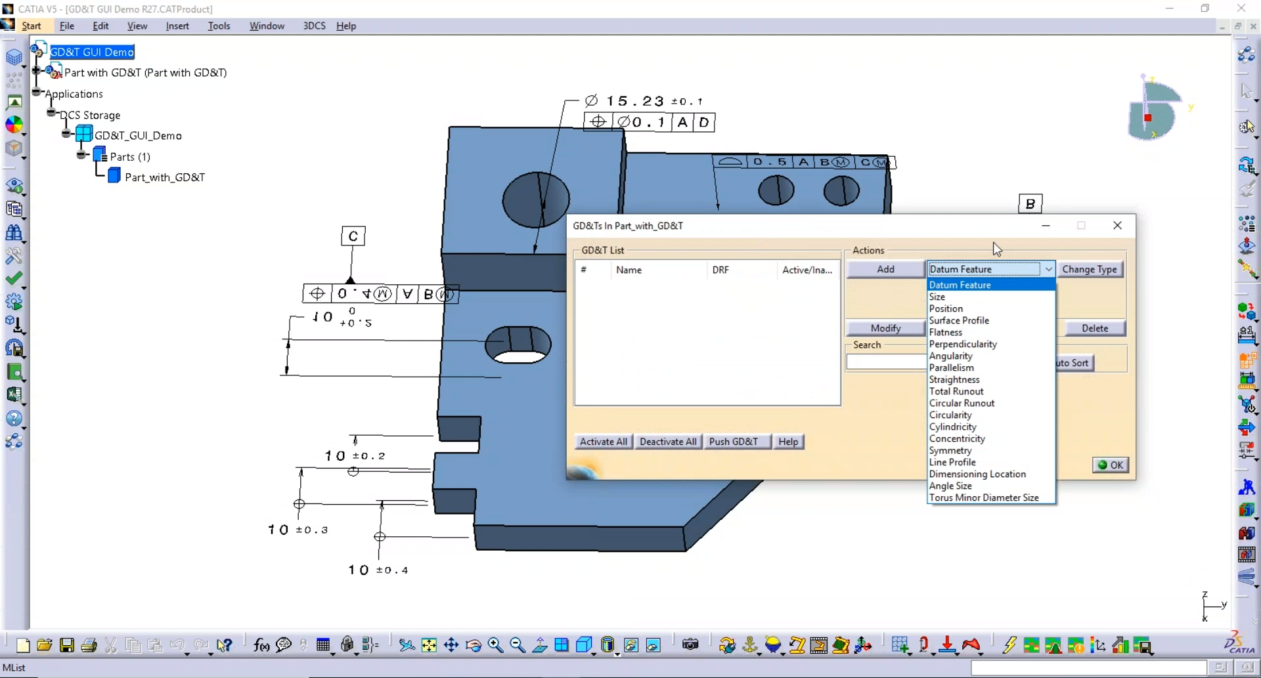
Task: Save the document with the floppy disk icon
Action: click(x=66, y=645)
